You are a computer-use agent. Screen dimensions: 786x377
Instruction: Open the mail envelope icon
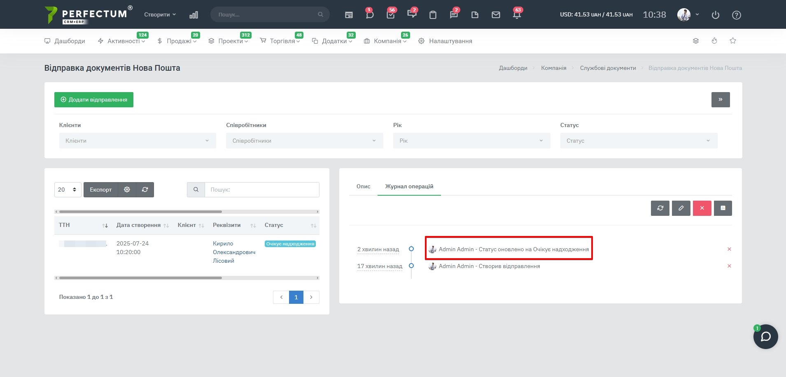pos(496,15)
